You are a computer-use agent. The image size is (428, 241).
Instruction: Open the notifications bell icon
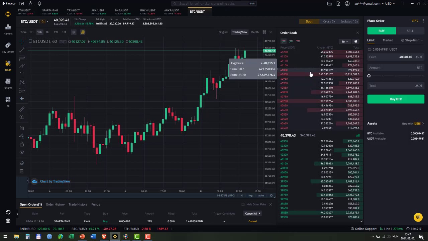tap(39, 4)
